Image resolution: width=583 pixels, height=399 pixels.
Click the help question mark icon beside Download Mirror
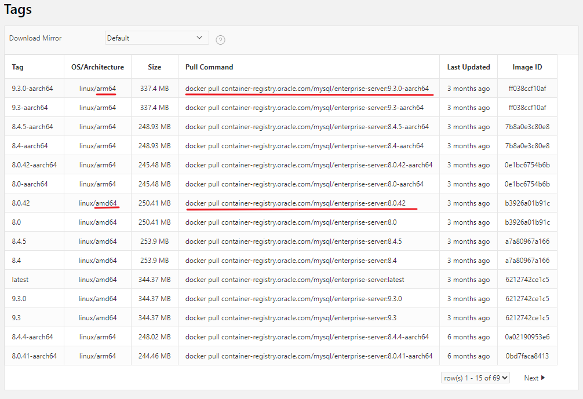(220, 40)
